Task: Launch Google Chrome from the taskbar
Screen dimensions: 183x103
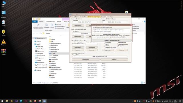Action: click(x=31, y=101)
